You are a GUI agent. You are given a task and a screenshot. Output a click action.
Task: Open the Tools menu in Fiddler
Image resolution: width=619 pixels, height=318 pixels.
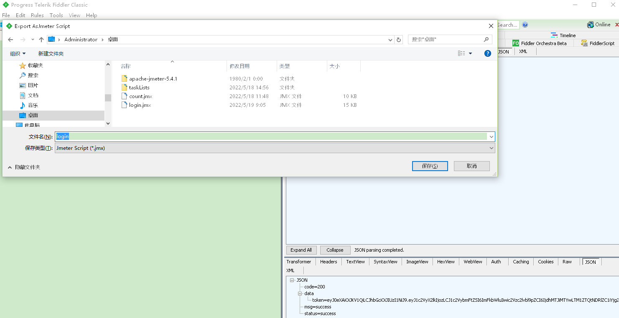coord(56,15)
